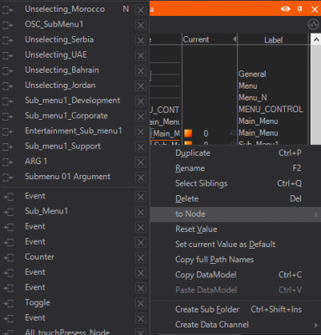Collapse the Current column with the arrow
The image size is (321, 335).
pos(235,39)
